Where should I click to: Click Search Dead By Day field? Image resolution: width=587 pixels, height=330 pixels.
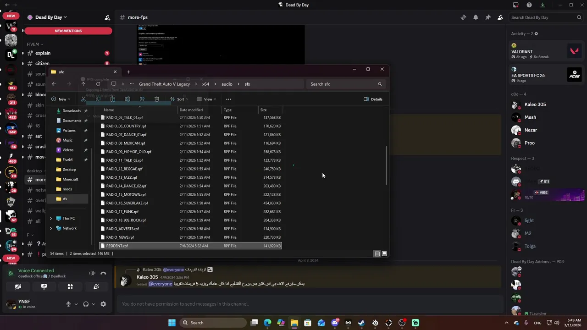(x=546, y=17)
